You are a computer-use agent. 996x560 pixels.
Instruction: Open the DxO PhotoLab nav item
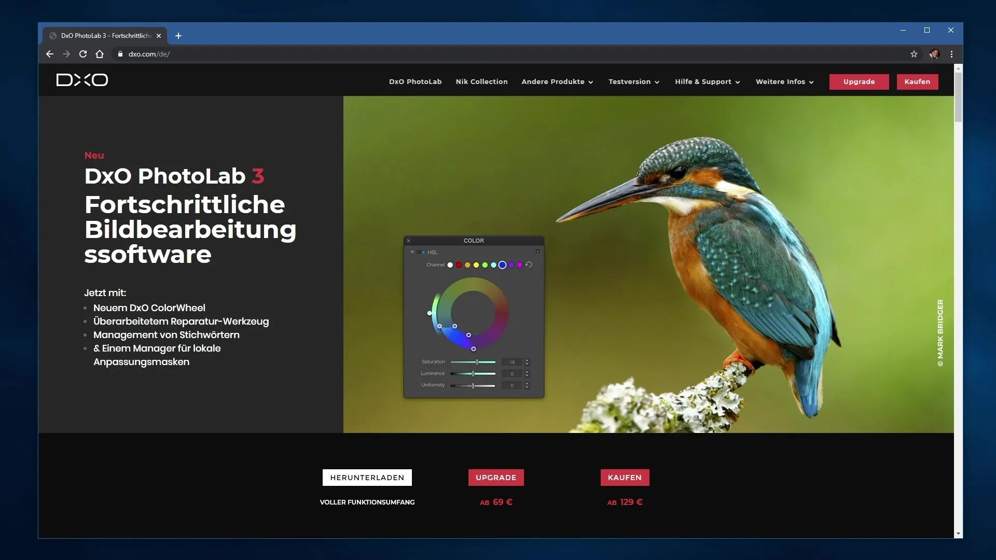tap(416, 81)
